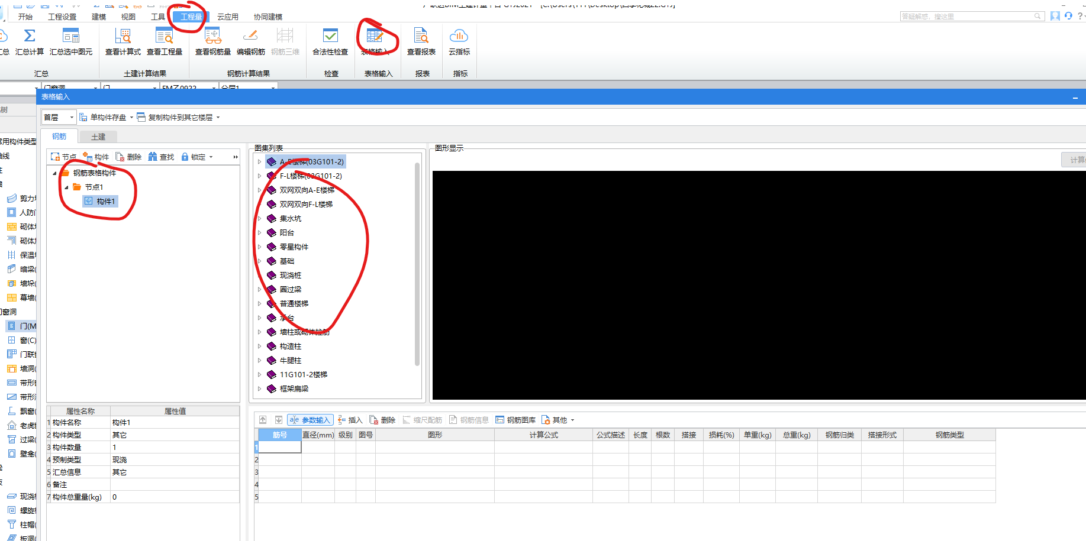Add a new 构件 in the tree toolbar
1086x541 pixels.
(96, 157)
